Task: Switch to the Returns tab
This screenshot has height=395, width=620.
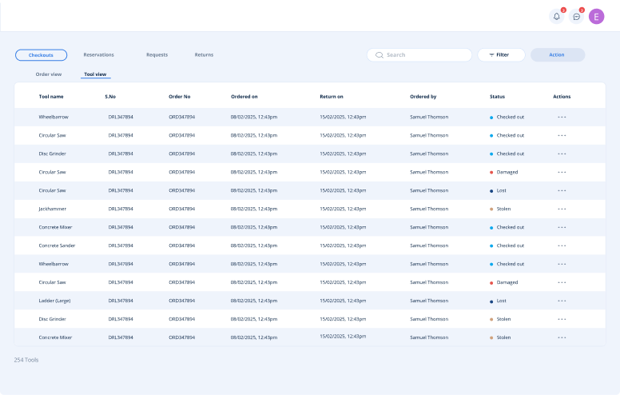Action: click(x=204, y=55)
